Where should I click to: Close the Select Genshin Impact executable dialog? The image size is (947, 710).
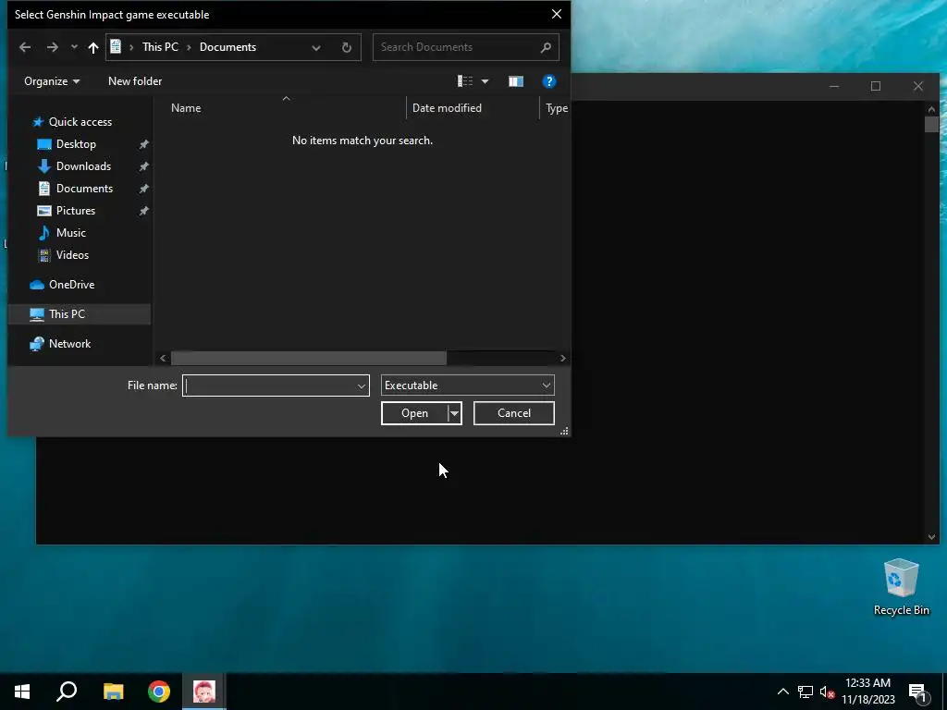(x=556, y=14)
